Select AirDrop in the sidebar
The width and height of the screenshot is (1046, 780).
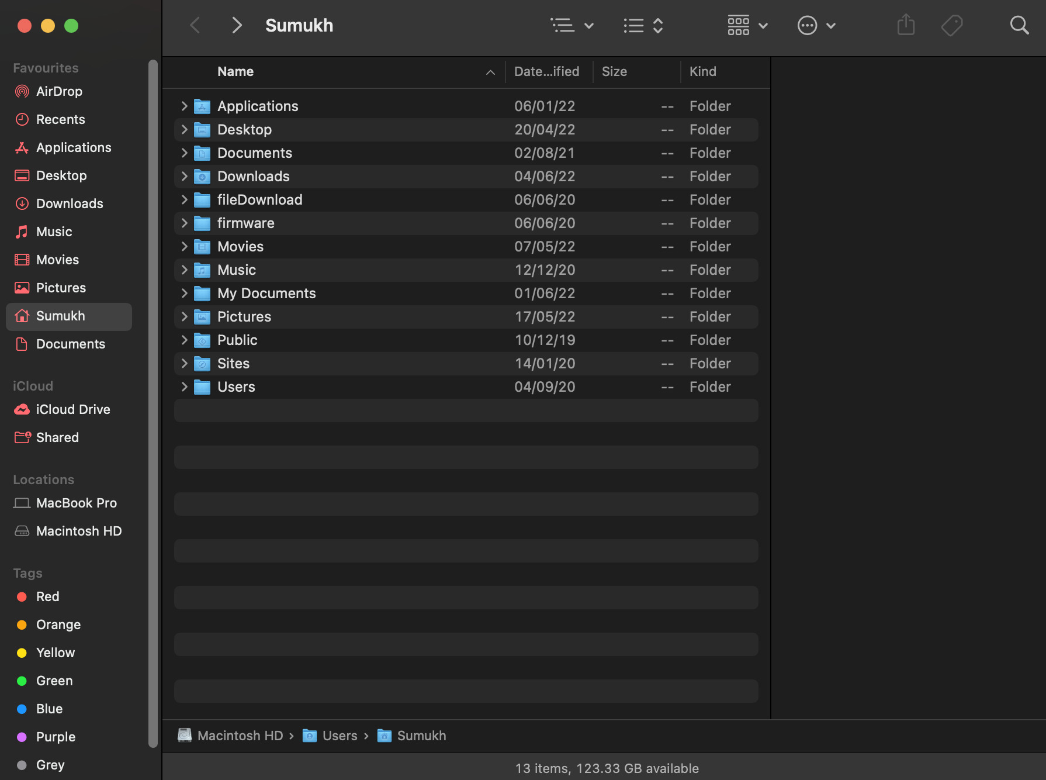pos(58,91)
